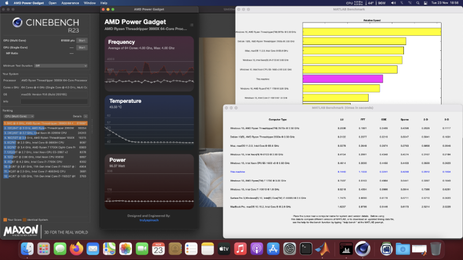Open the Window menu
Screen dimensions: 463x260
tap(90, 3)
